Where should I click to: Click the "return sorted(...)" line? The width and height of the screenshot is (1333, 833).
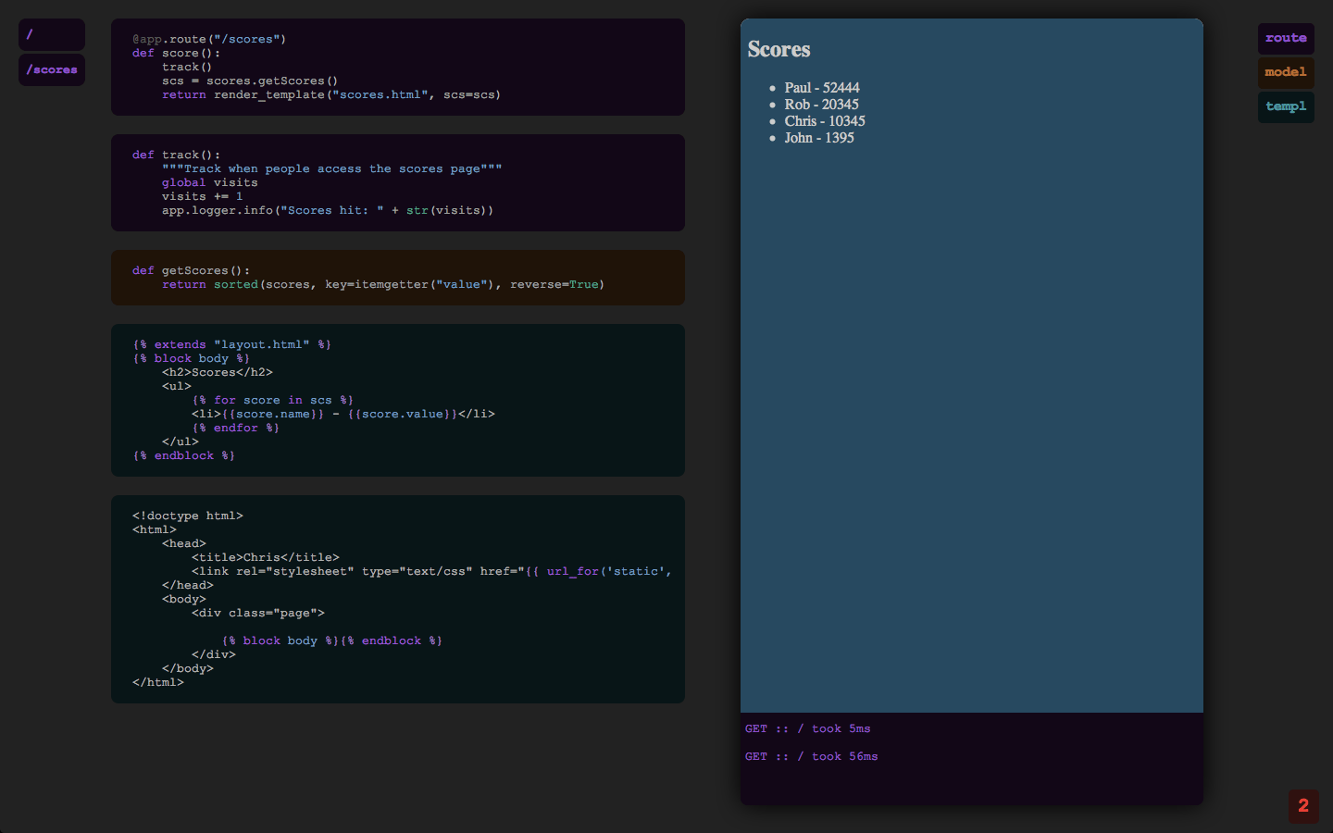pos(383,284)
